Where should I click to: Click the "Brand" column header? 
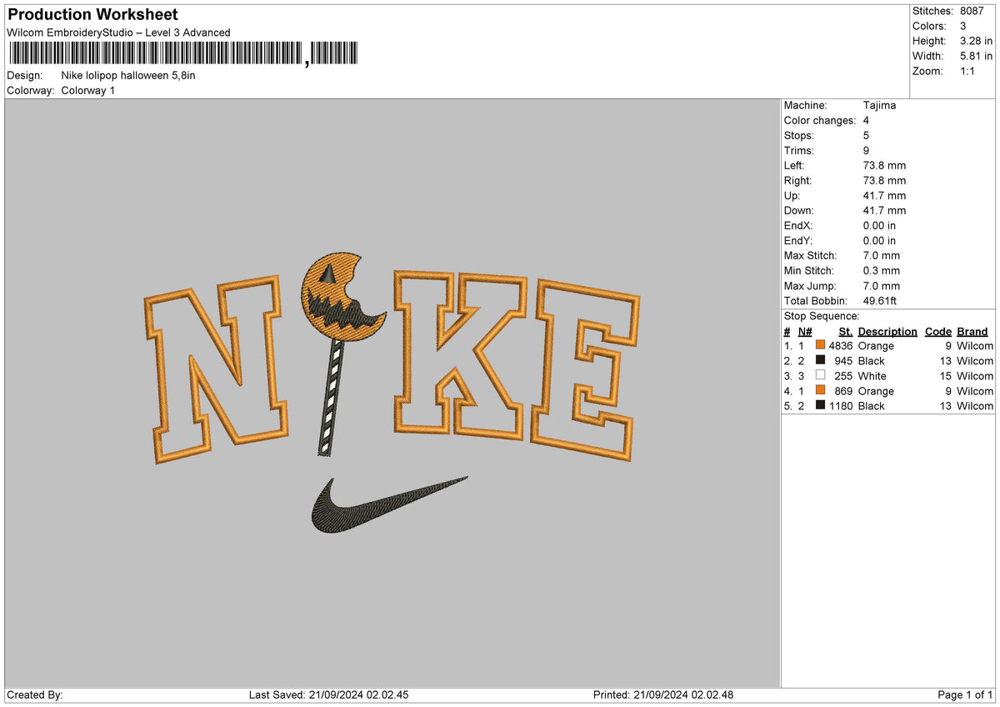pos(972,331)
